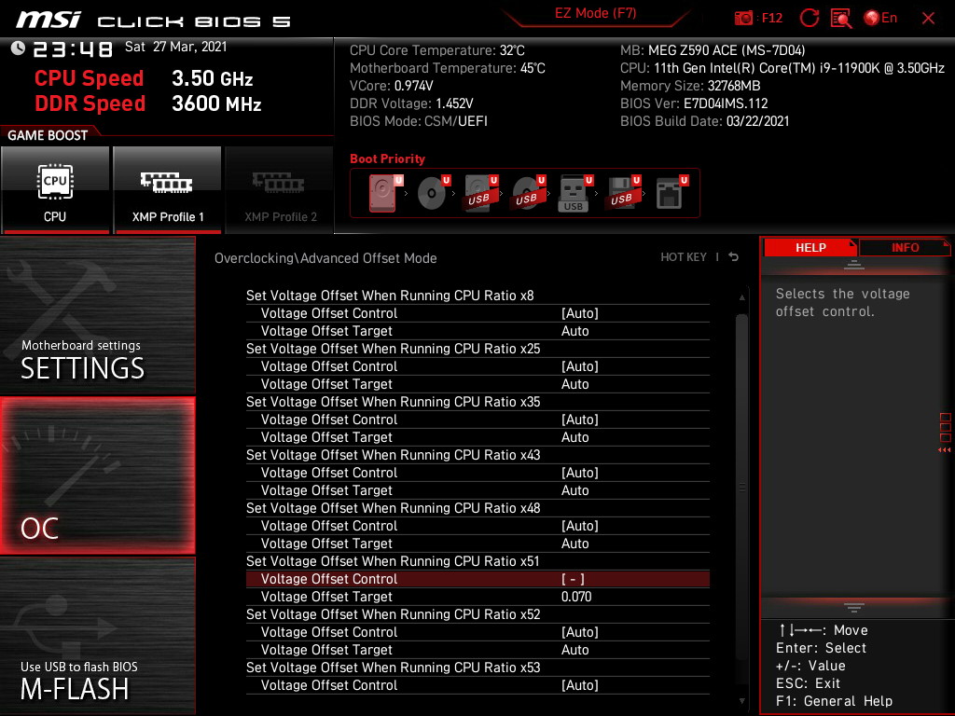Screen dimensions: 955x716
Task: Select the USB optical drive boot icon
Action: (528, 194)
